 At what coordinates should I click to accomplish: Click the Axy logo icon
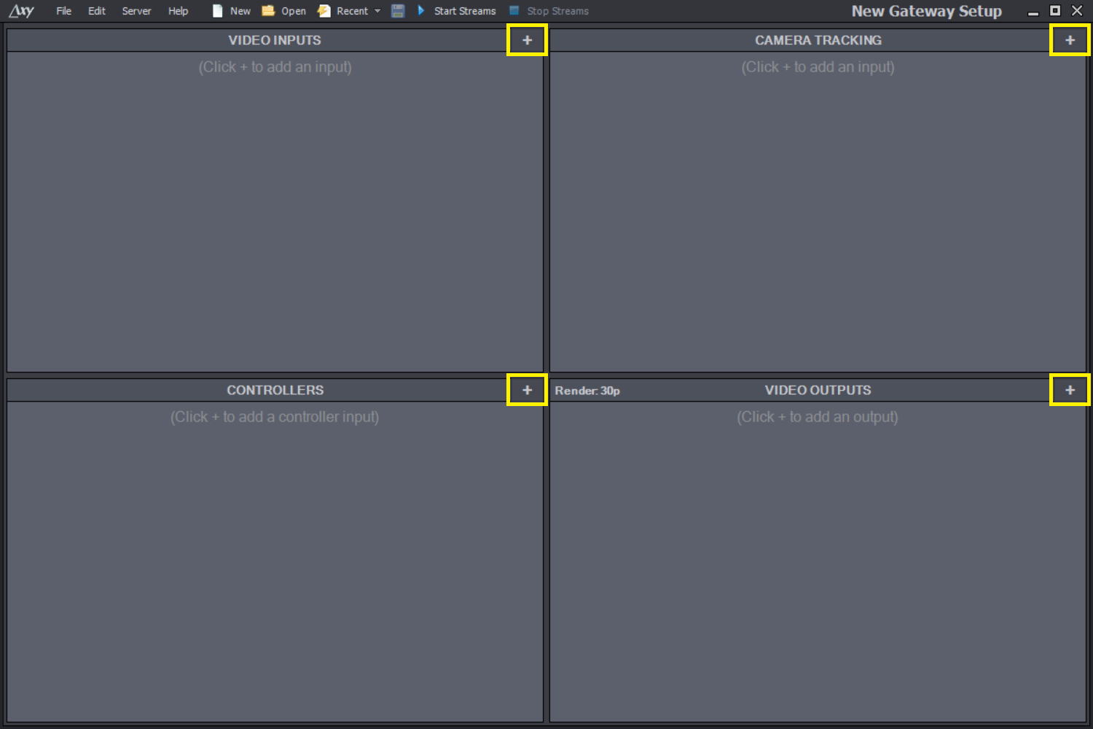22,11
